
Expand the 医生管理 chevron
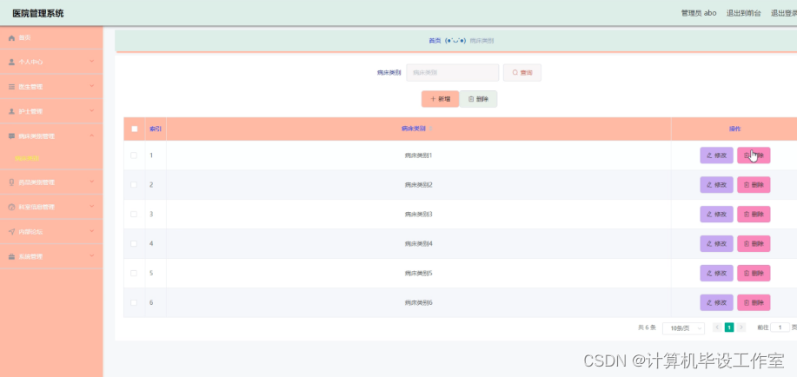click(92, 86)
